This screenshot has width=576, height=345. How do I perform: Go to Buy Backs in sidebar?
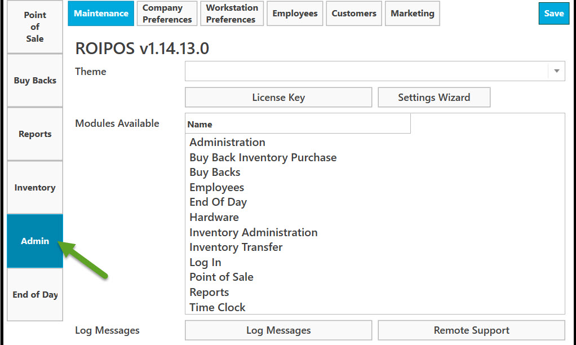(35, 81)
